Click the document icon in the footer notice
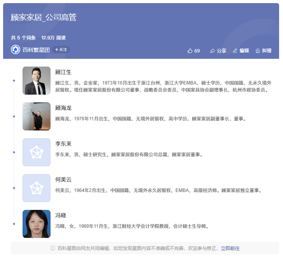The image size is (283, 257). (53, 248)
